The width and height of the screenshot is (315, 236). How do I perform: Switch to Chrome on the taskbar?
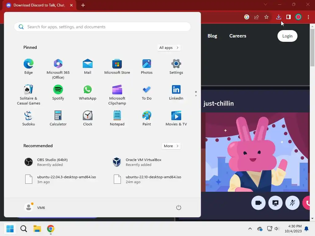(51, 229)
